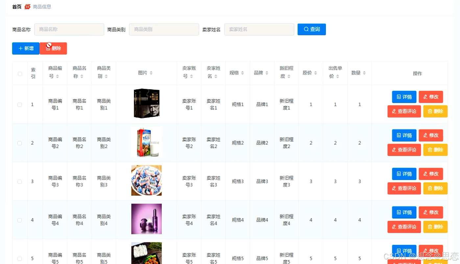Sort by 新旧程度 column arrows
Screen dimensions: 460x264
coord(289,76)
